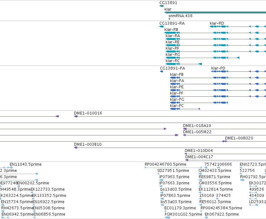Screen dimensions: 266x219
Task: Click the FGM301G02.5prime EST label
Action: click(x=183, y=215)
